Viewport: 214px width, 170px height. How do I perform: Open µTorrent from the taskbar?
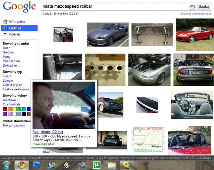[97, 165]
